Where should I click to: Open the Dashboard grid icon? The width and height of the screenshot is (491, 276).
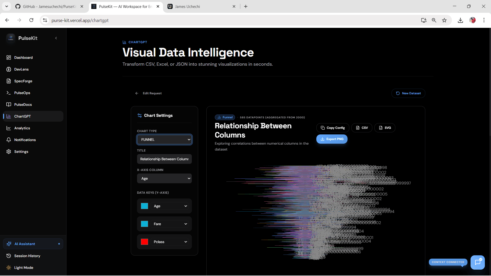(9, 57)
